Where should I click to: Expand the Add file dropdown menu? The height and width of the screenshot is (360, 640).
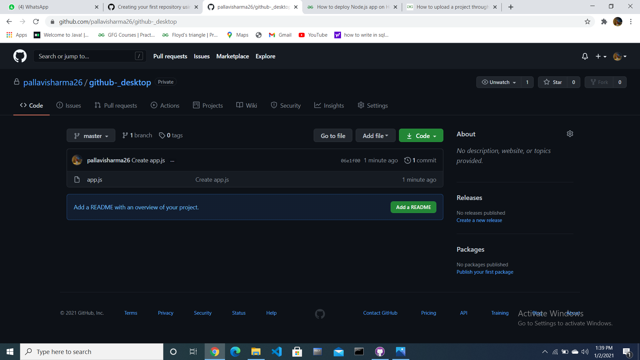374,135
